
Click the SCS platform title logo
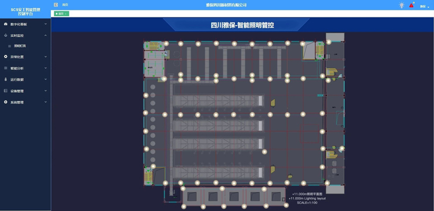click(25, 12)
